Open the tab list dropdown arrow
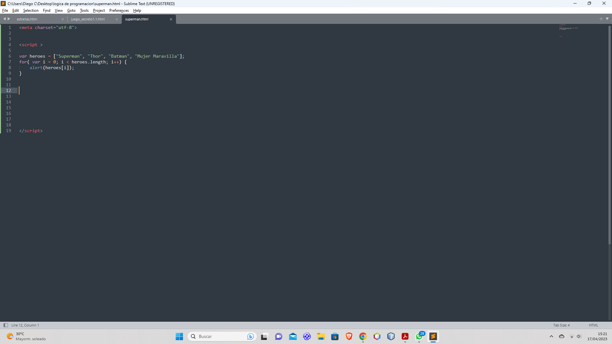 point(607,19)
